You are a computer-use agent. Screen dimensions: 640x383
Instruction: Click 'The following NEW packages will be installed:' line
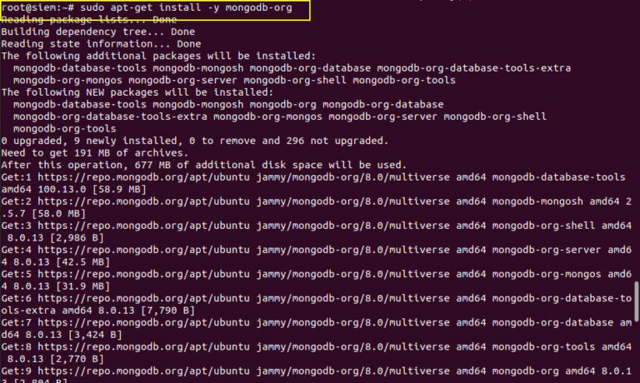tap(137, 92)
